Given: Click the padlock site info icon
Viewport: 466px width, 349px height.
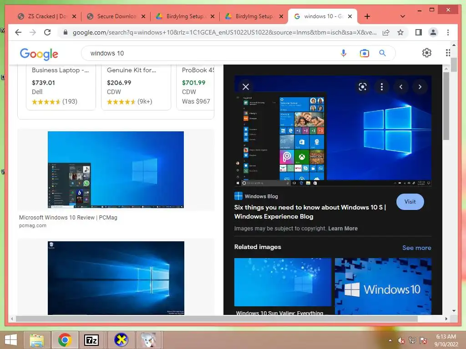Looking at the screenshot, I should coord(66,32).
